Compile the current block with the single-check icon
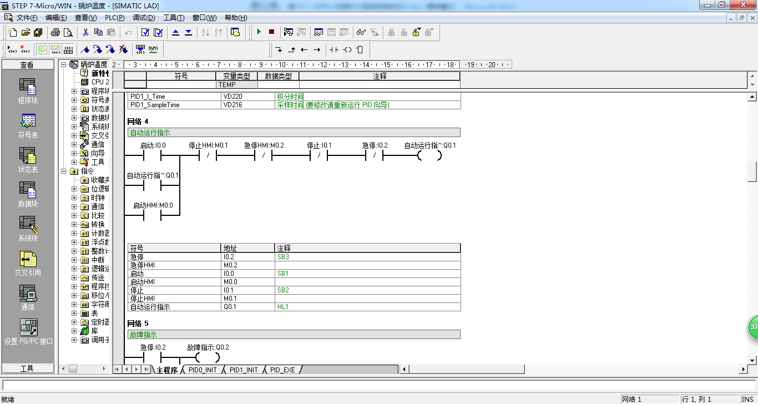Image resolution: width=758 pixels, height=404 pixels. [145, 32]
